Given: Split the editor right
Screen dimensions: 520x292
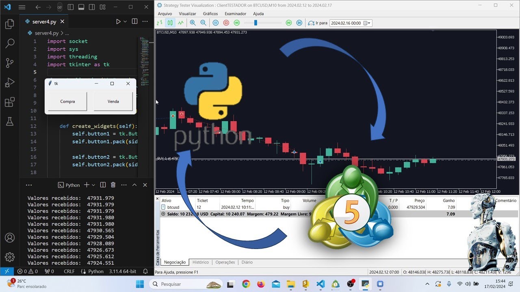Looking at the screenshot, I should 134,21.
